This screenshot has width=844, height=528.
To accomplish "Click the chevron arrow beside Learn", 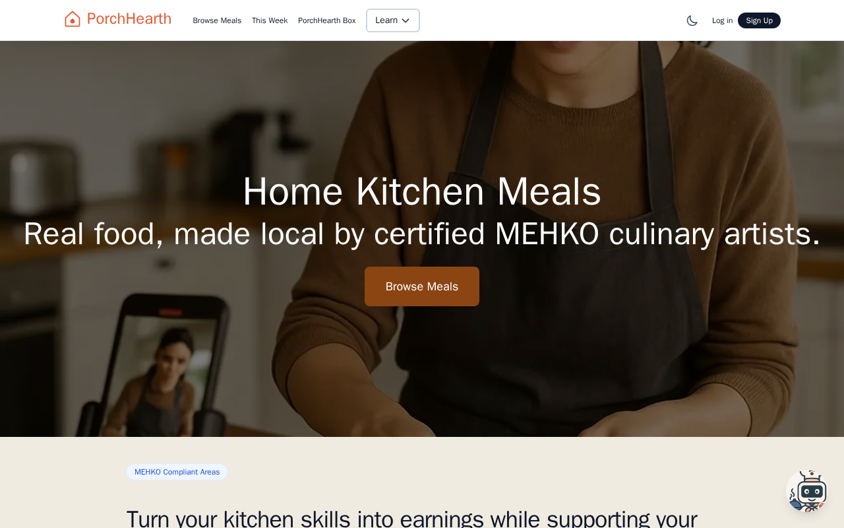I will 406,20.
